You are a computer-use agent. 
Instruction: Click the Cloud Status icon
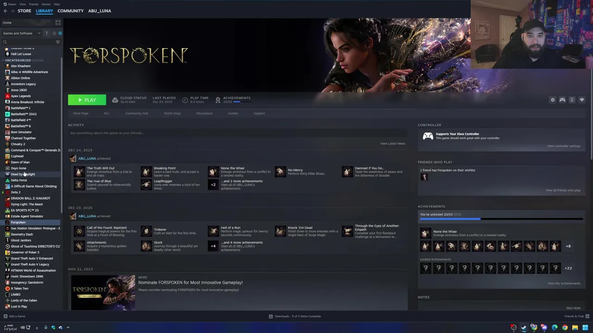pos(115,100)
